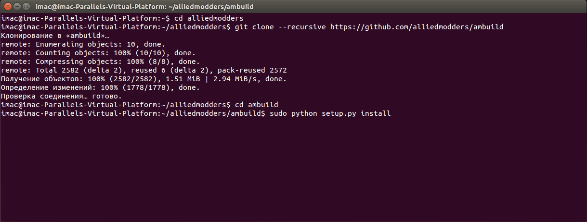Click the 'cd alliedmodders' command text

tap(207, 18)
